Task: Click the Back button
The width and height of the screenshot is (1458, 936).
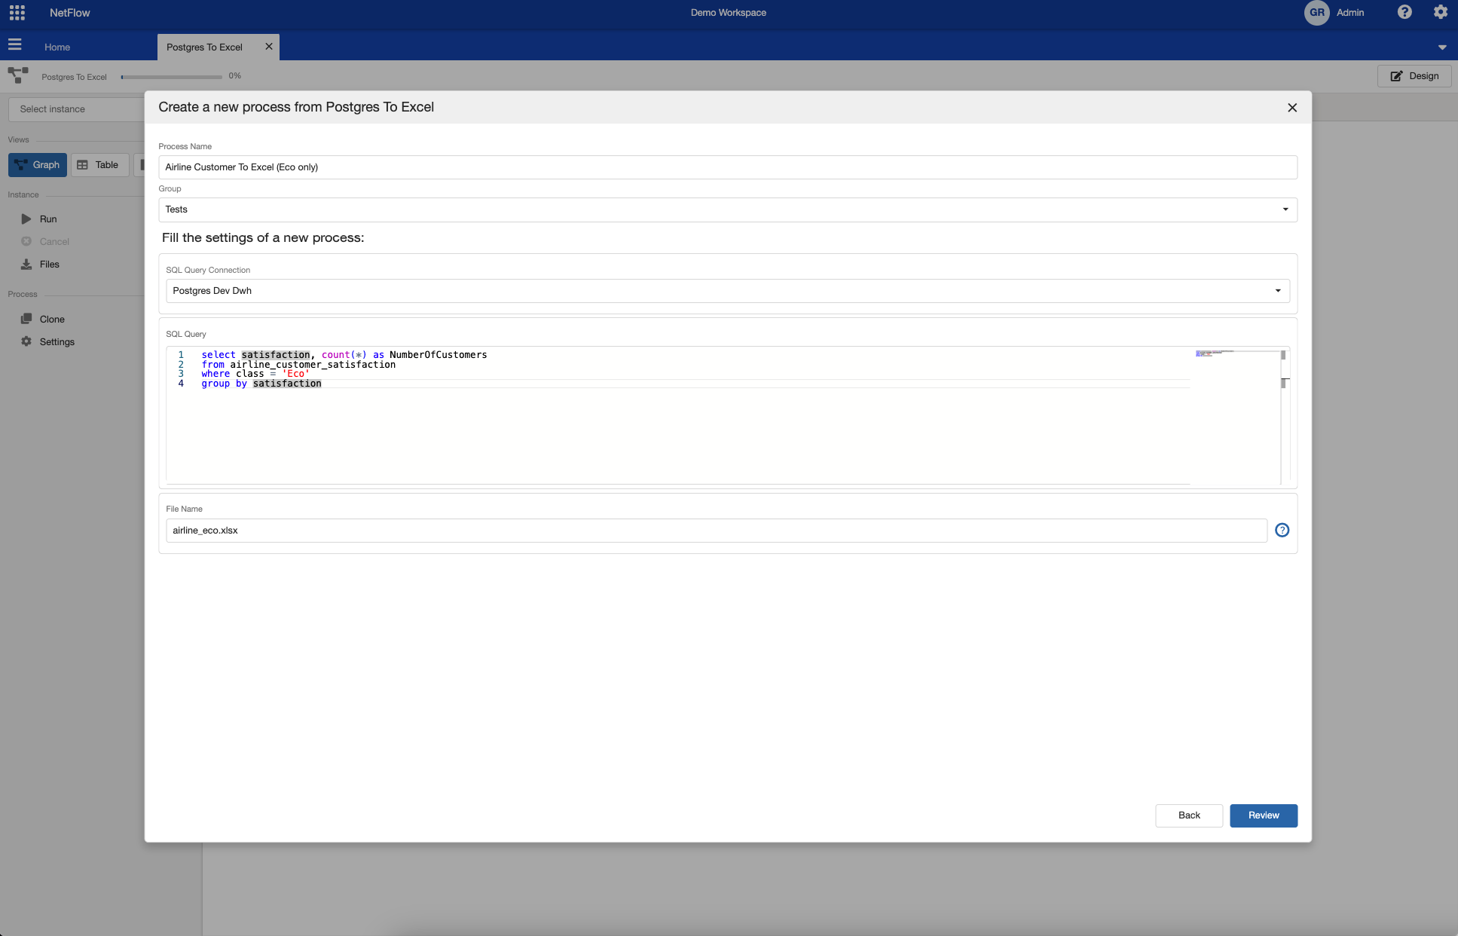Action: [1188, 815]
